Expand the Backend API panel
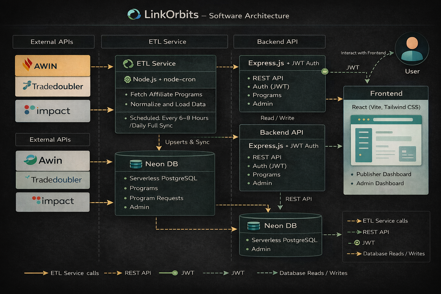The image size is (441, 294). [282, 132]
